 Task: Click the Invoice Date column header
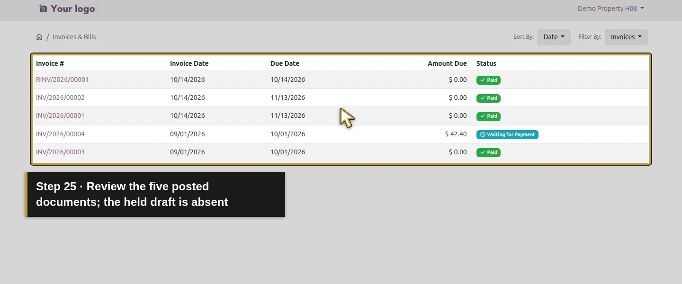[x=189, y=63]
